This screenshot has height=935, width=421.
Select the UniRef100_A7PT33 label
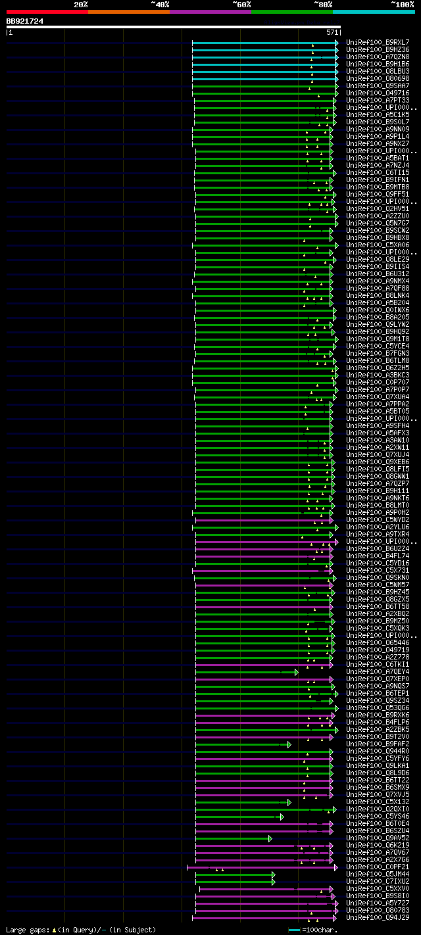pyautogui.click(x=378, y=100)
